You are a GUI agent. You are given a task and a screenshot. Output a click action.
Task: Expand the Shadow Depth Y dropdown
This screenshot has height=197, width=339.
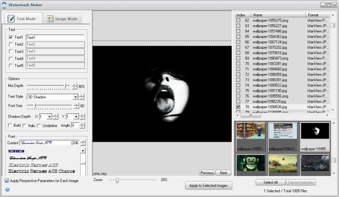76,117
